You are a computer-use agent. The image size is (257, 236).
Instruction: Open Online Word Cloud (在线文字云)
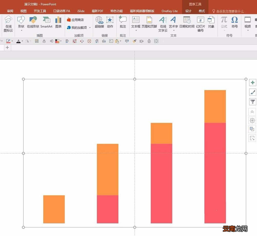pos(163,24)
